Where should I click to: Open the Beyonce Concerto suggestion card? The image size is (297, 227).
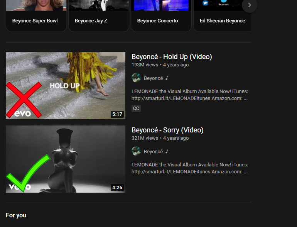(x=157, y=20)
